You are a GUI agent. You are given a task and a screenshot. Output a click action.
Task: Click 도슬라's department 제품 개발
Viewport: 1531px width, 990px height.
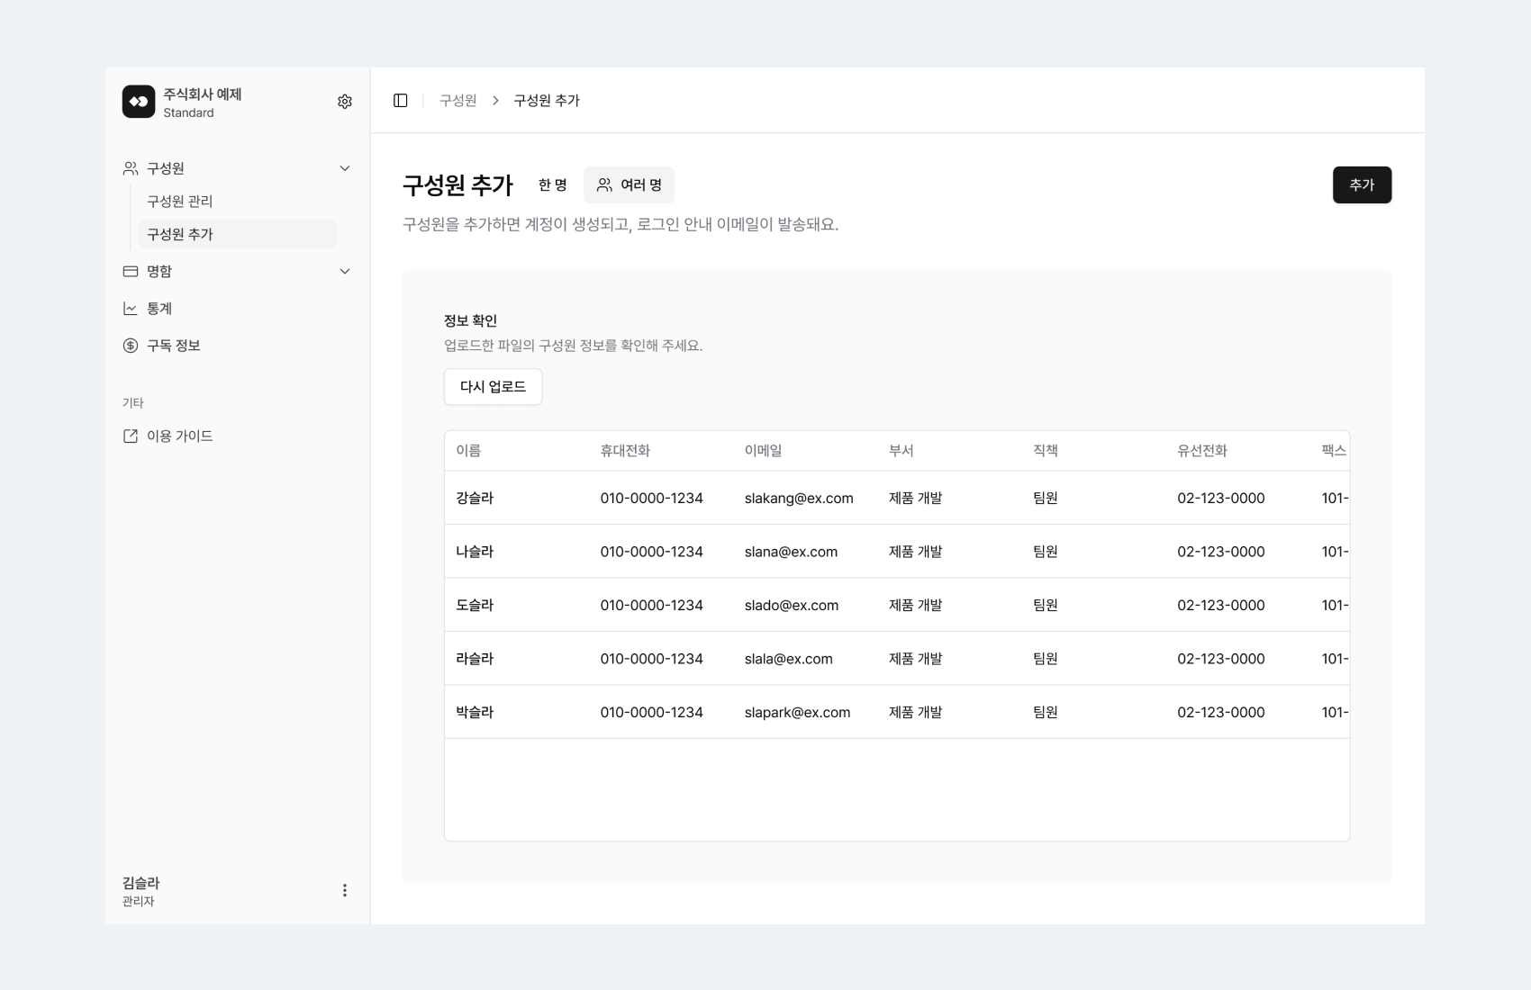916,605
